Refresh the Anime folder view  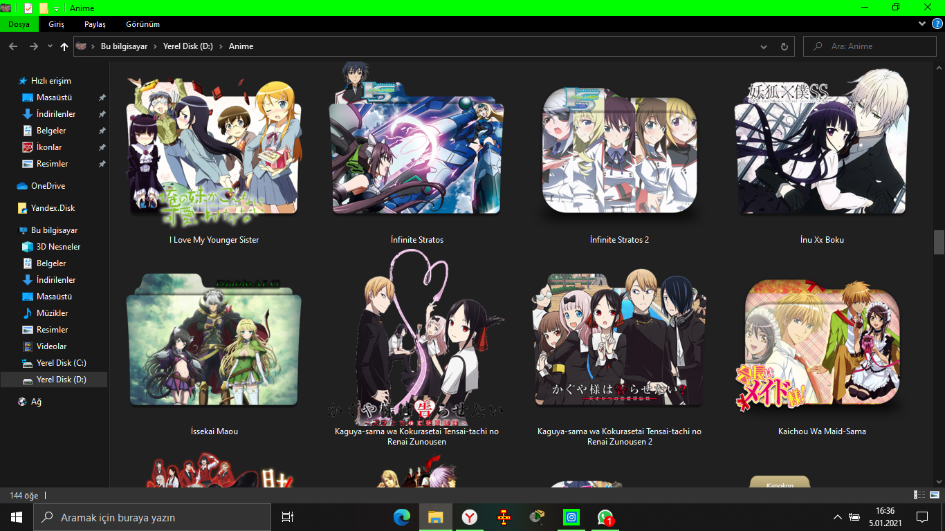(x=784, y=46)
